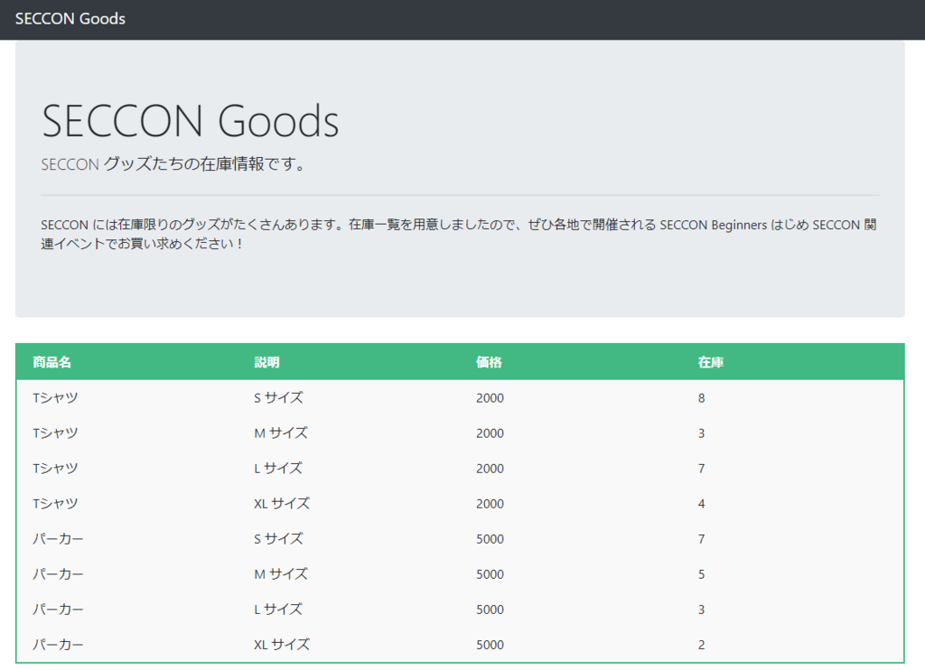Click price 5000 for パーカー M サイズ
Image resolution: width=925 pixels, height=670 pixels.
[x=491, y=574]
